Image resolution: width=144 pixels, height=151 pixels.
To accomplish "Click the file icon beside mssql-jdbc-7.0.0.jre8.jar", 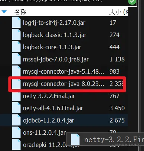I will point(16,59).
